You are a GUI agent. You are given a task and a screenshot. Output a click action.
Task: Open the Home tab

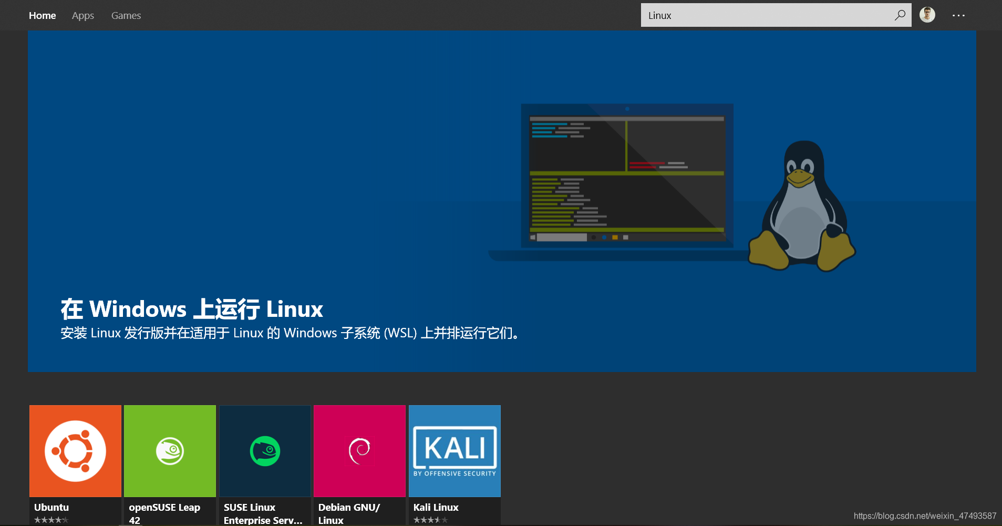pyautogui.click(x=42, y=16)
